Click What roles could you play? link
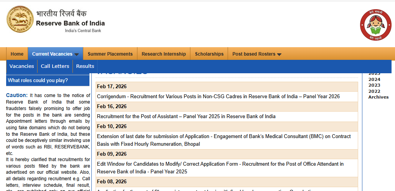395x191 pixels. 48,81
